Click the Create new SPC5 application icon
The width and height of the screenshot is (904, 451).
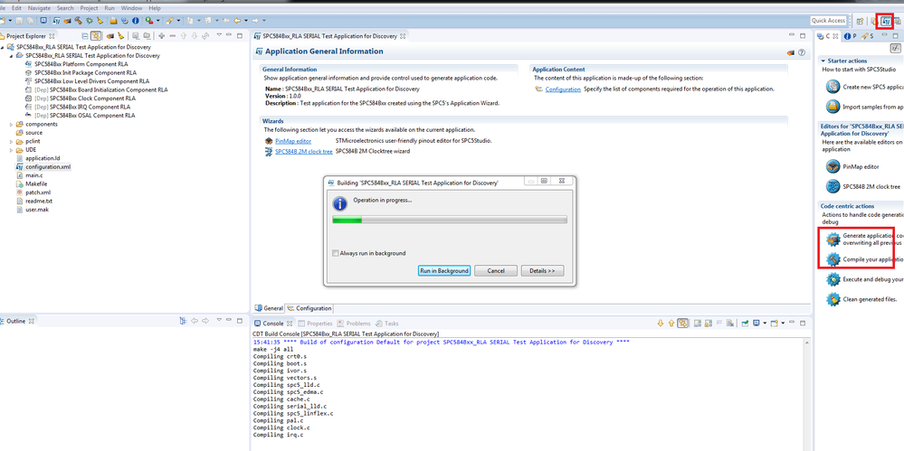coord(833,87)
